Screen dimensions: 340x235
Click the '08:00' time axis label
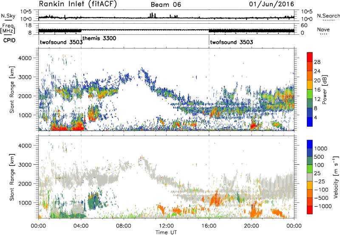pyautogui.click(x=124, y=226)
